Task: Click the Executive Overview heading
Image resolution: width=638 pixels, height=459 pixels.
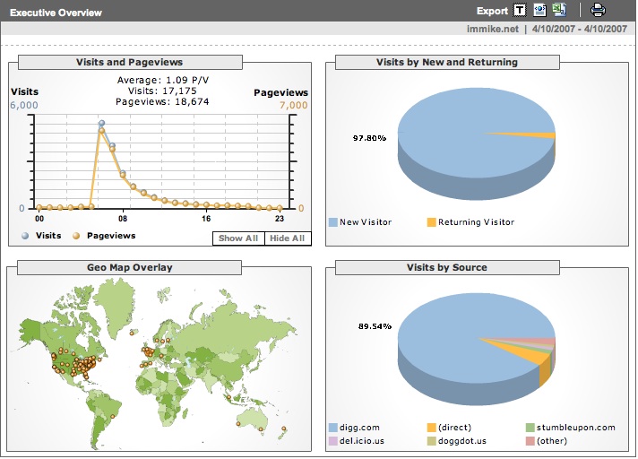Action: [x=56, y=13]
